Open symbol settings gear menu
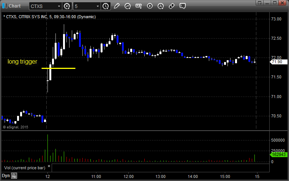 tap(67, 6)
